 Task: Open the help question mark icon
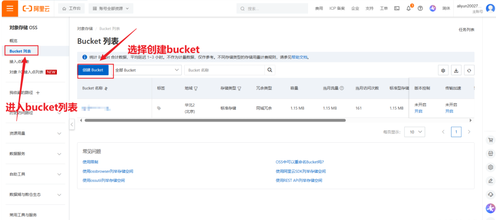click(x=420, y=8)
